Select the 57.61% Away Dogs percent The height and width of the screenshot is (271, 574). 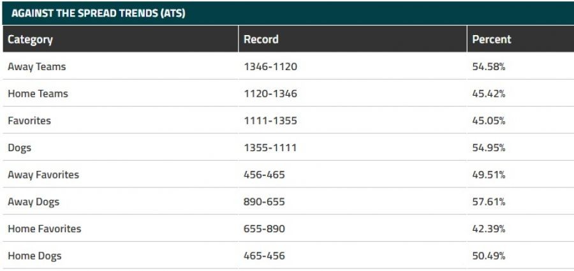pos(489,202)
